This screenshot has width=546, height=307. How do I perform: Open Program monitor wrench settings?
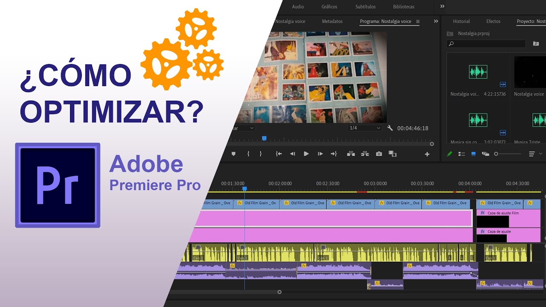click(x=390, y=128)
